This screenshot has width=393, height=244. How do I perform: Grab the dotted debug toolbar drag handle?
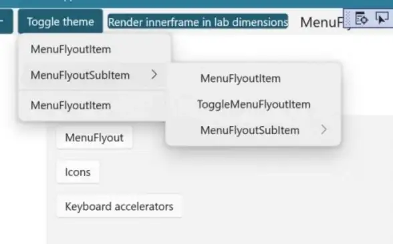pyautogui.click(x=348, y=18)
